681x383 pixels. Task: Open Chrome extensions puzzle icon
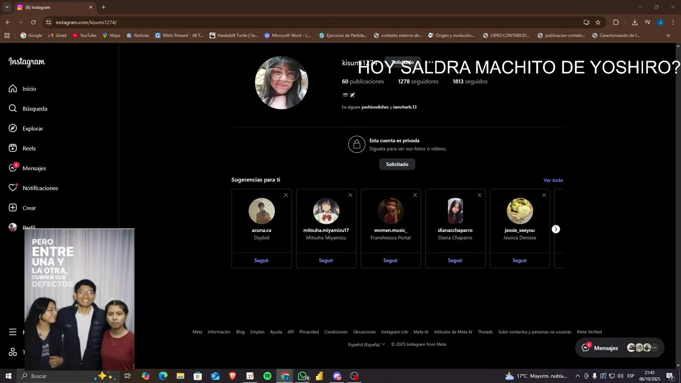coord(616,22)
